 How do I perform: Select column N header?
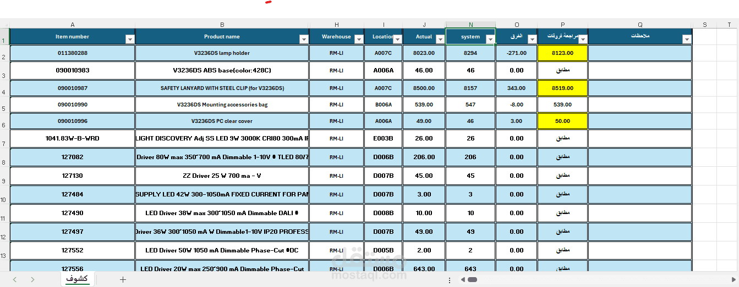point(470,25)
